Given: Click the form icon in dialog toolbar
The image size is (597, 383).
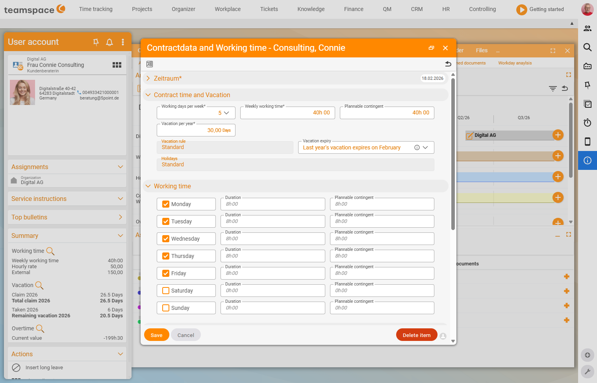Looking at the screenshot, I should click(150, 64).
